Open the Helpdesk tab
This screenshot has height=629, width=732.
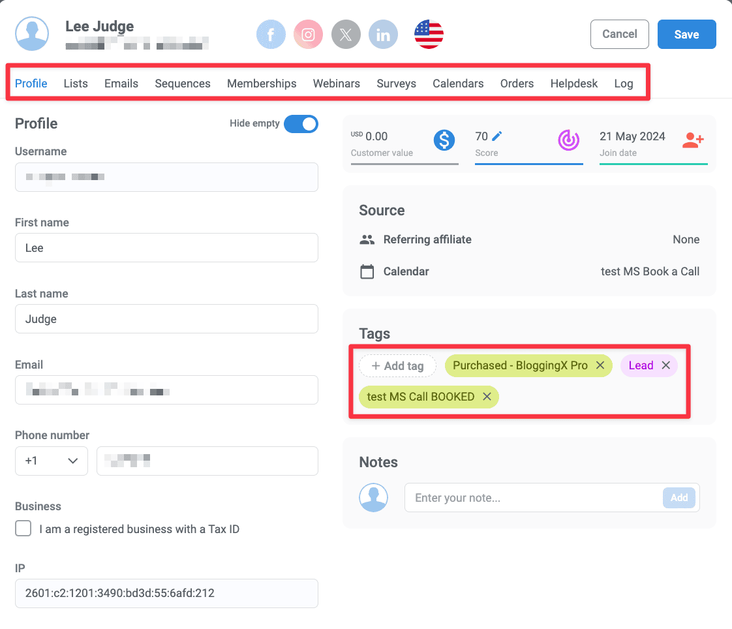coord(573,84)
